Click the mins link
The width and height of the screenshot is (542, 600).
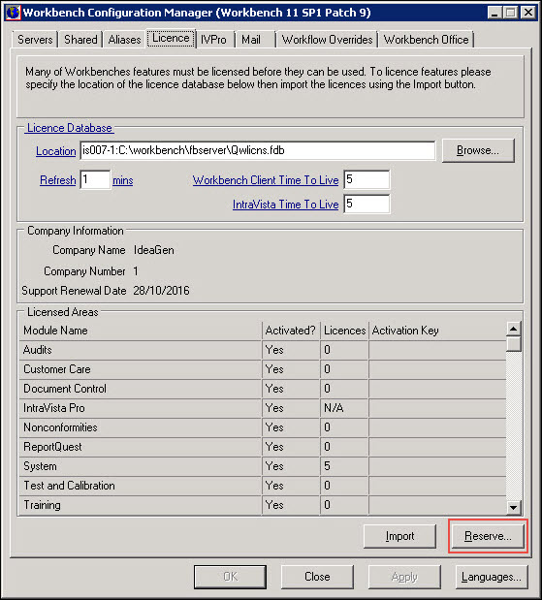point(123,180)
